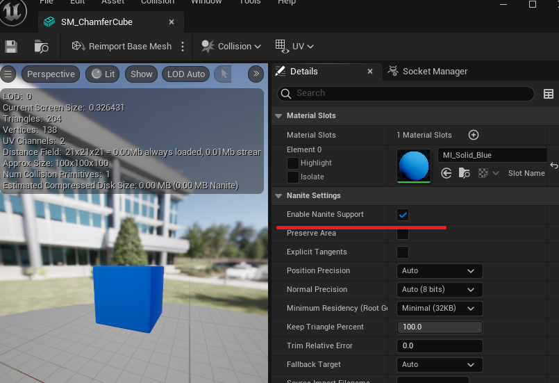Open the viewport hamburger options menu
This screenshot has width=559, height=383.
click(x=8, y=74)
